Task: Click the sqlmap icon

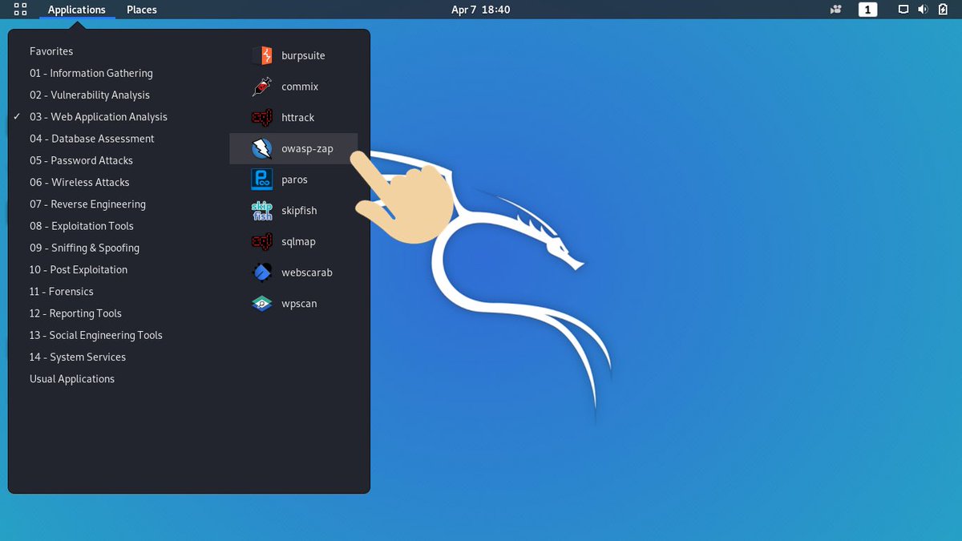Action: 262,241
